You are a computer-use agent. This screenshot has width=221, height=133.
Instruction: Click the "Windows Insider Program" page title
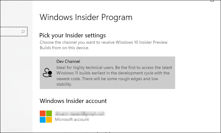[x=86, y=17]
